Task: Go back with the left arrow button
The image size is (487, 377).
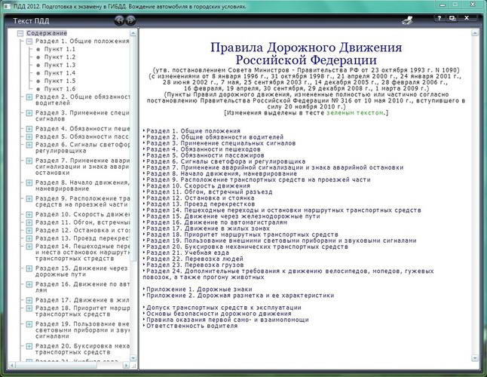Action: (119, 20)
